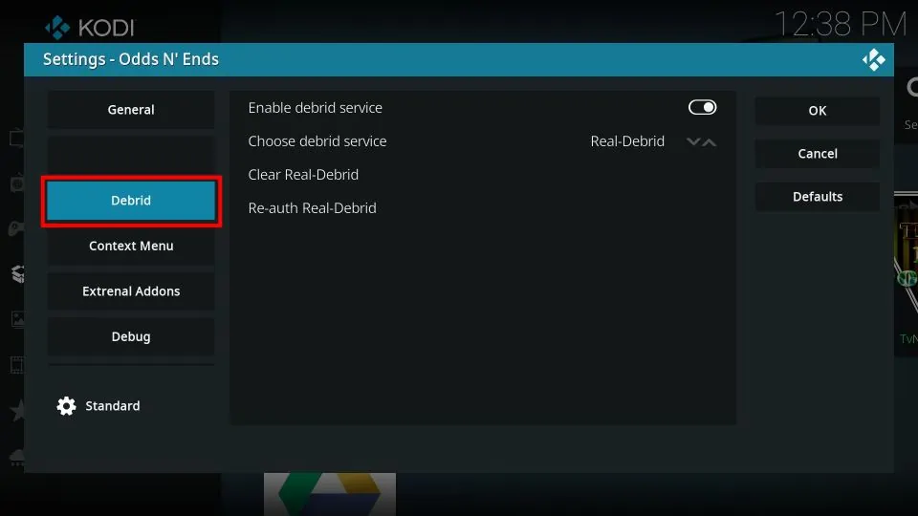918x516 pixels.
Task: Click the up arrow for debrid service
Action: click(710, 141)
